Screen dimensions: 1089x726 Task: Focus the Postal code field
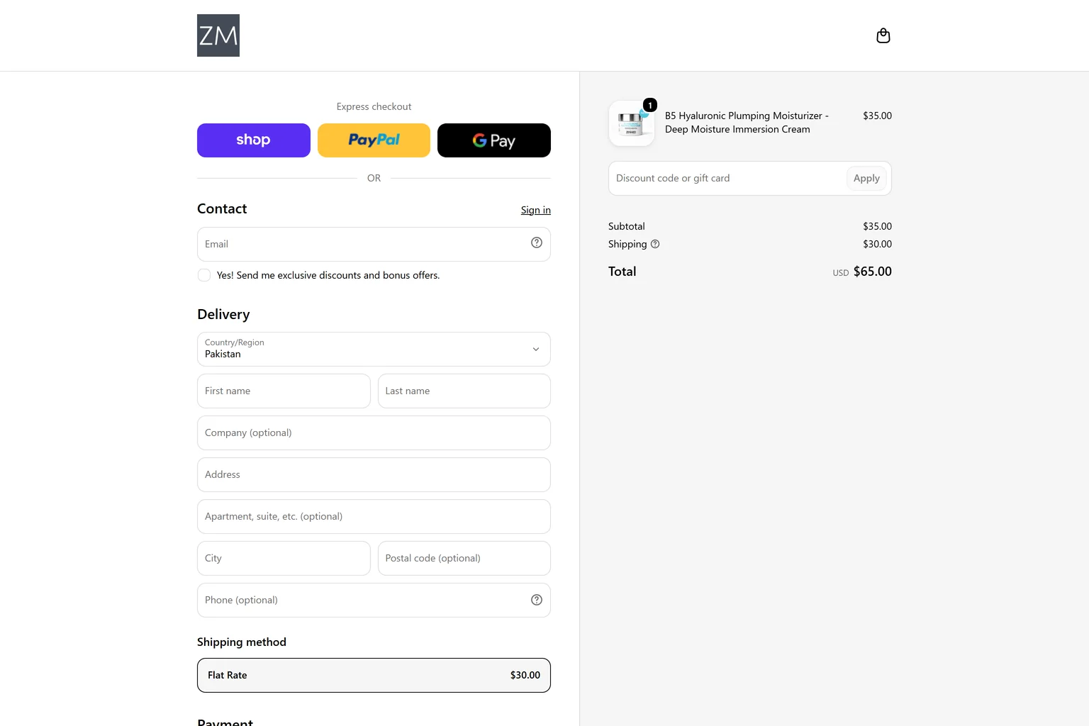464,559
